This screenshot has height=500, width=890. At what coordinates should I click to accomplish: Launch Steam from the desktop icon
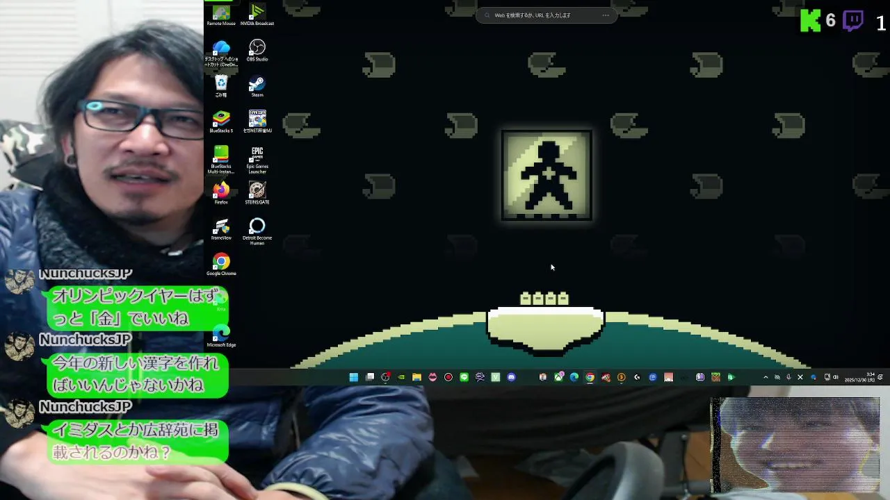click(x=257, y=86)
